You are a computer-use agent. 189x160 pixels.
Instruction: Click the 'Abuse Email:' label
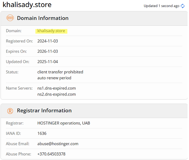click(18, 144)
